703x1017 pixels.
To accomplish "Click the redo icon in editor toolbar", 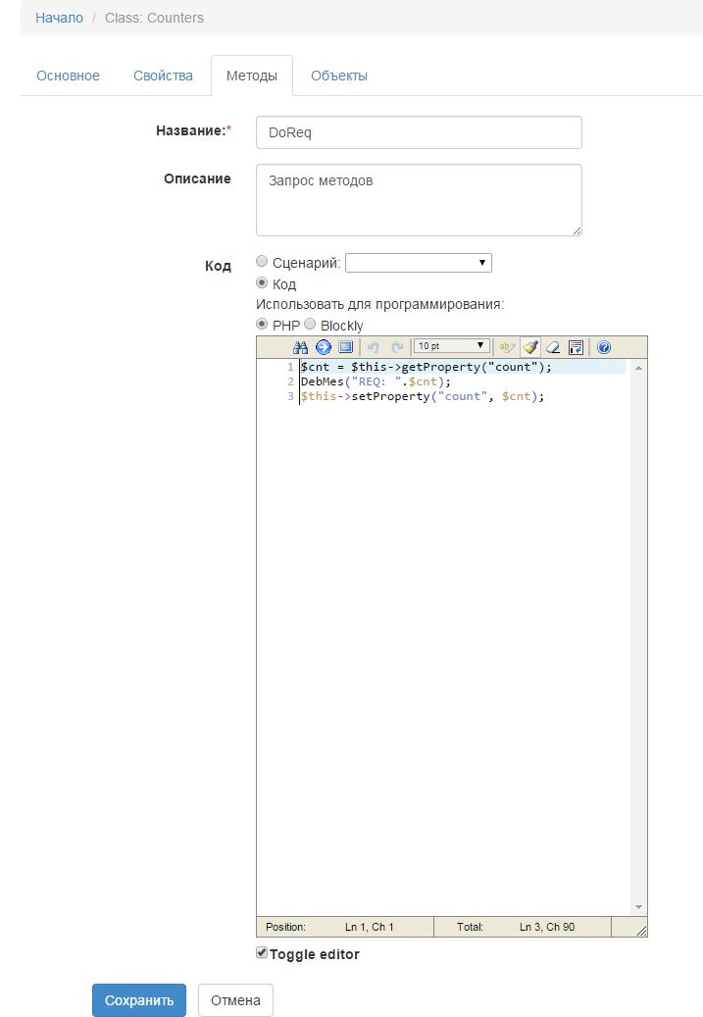I will coord(397,347).
